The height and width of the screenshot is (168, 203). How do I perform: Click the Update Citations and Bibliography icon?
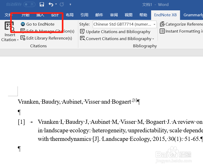point(82,32)
